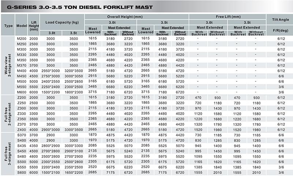
Task: Select model M450
Action: [x=22, y=76]
